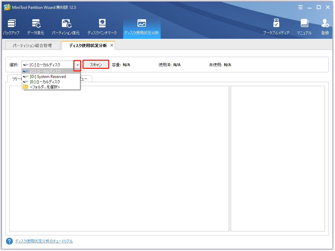Viewport: 335px width, 251px height.
Task: Click the MiniTool Partition Wizard logo icon
Action: click(x=7, y=7)
